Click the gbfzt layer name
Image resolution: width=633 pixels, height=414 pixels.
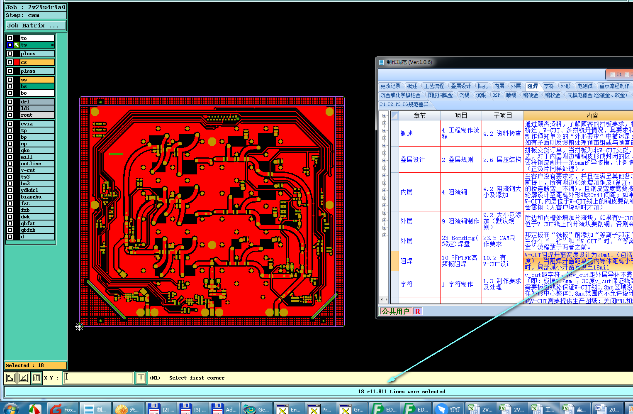[37, 223]
